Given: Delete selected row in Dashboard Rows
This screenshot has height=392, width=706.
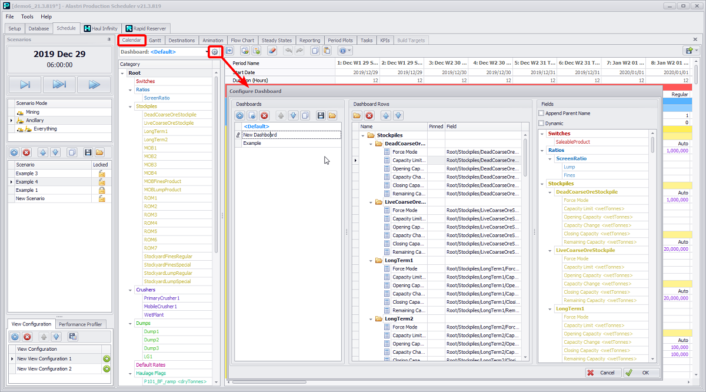Looking at the screenshot, I should 369,116.
